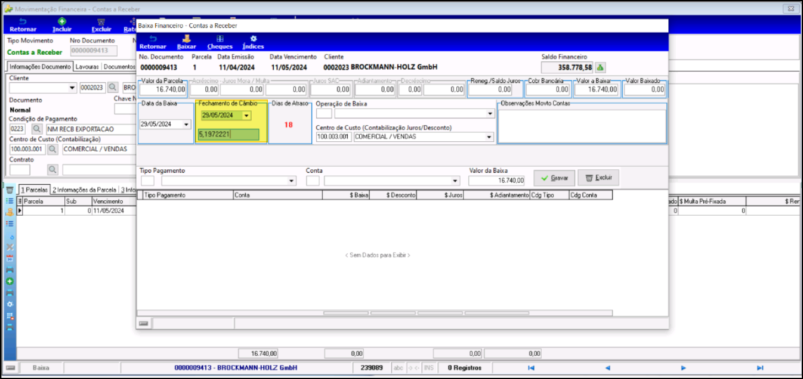Click the Valor Baixado field
This screenshot has width=803, height=379.
[x=644, y=89]
